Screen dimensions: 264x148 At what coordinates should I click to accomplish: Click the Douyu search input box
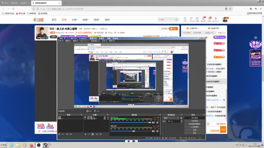pos(167,20)
